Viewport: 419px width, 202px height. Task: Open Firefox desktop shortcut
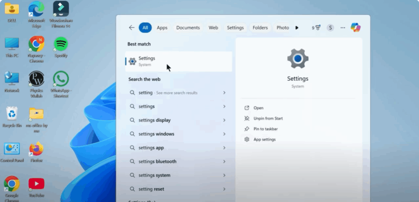(x=36, y=149)
